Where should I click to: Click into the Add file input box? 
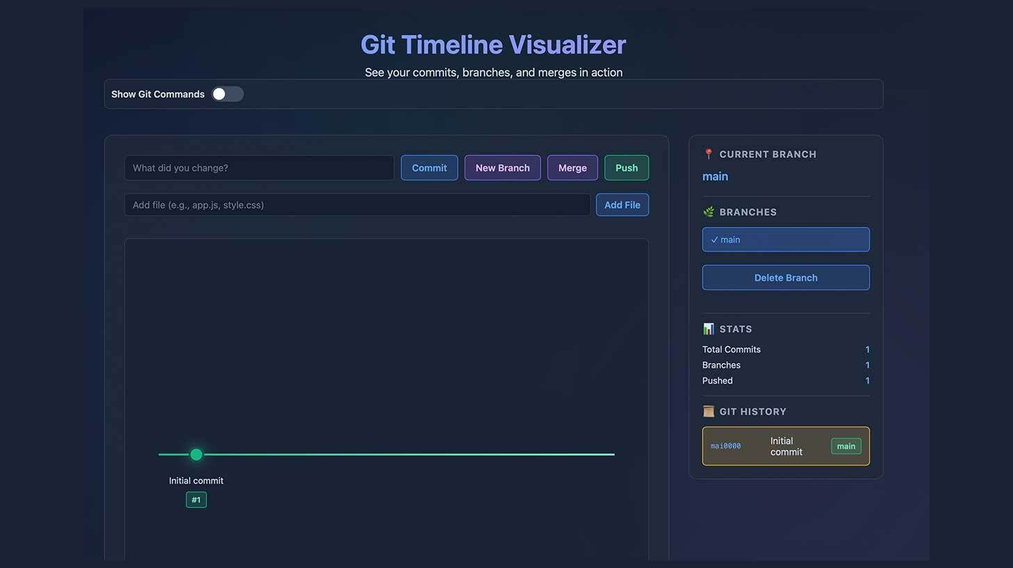pyautogui.click(x=357, y=205)
